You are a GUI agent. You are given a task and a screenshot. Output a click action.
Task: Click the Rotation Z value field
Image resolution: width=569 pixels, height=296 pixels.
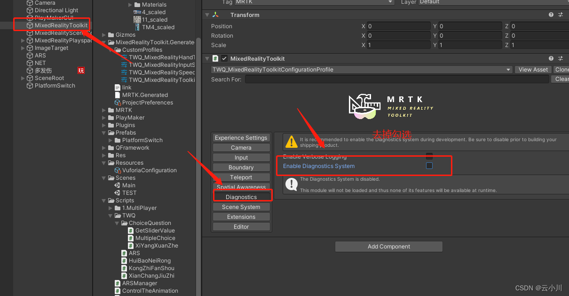point(539,36)
